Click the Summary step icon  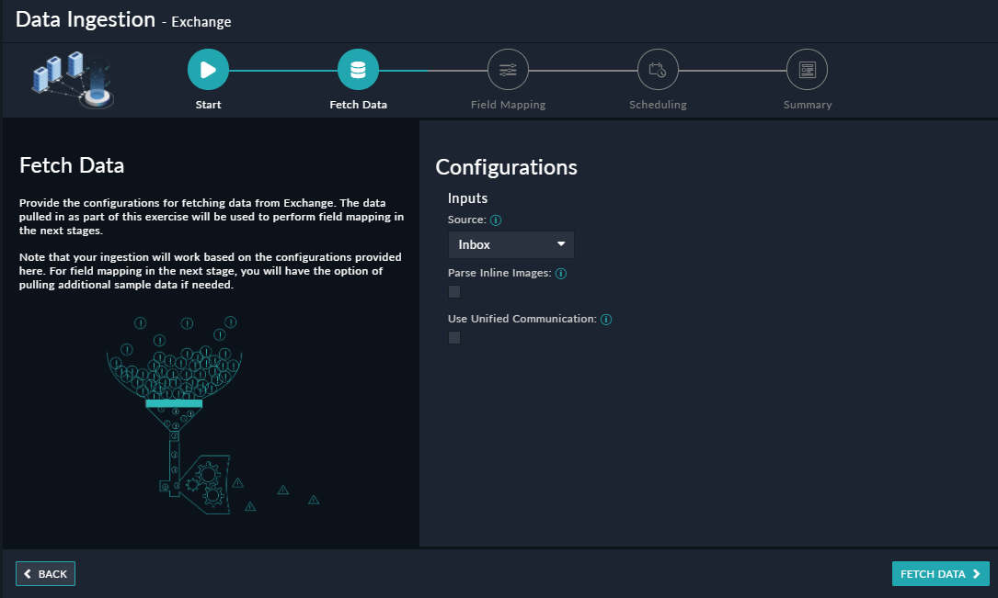(x=807, y=70)
